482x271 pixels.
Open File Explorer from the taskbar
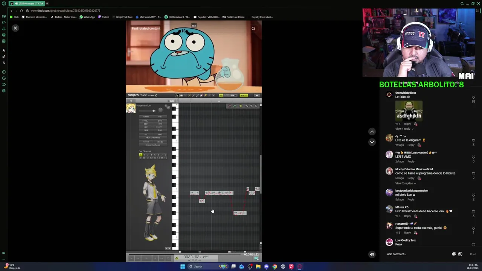(258, 266)
